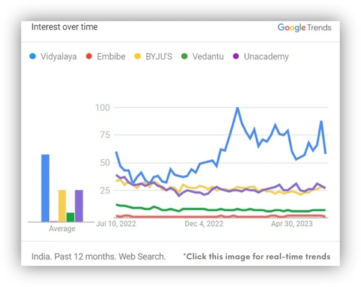
Task: Click the green Vedantu legend dot
Action: point(185,56)
